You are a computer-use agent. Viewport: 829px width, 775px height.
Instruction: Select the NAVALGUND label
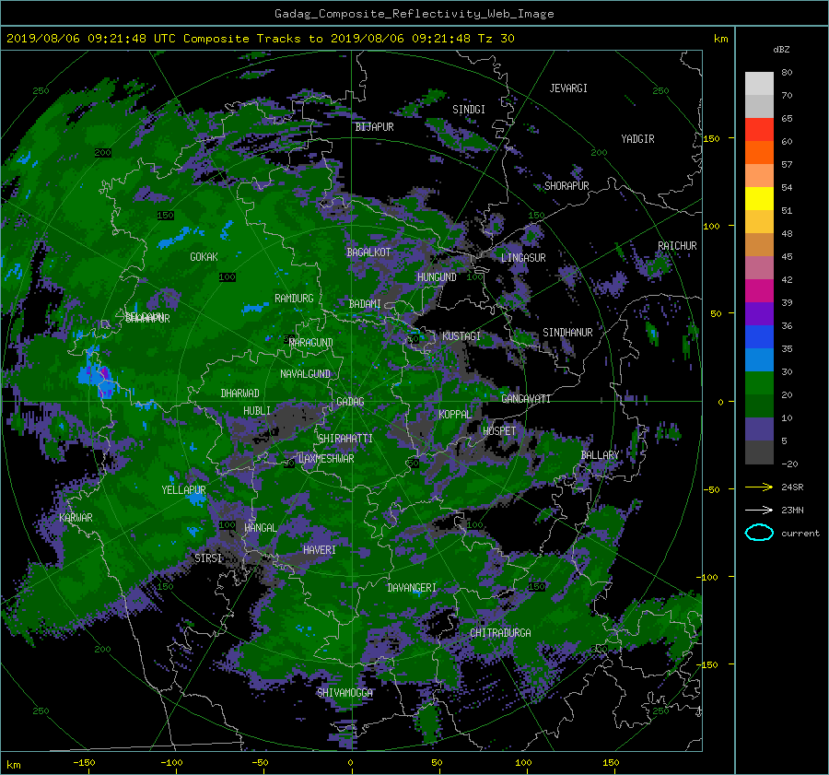(x=305, y=374)
